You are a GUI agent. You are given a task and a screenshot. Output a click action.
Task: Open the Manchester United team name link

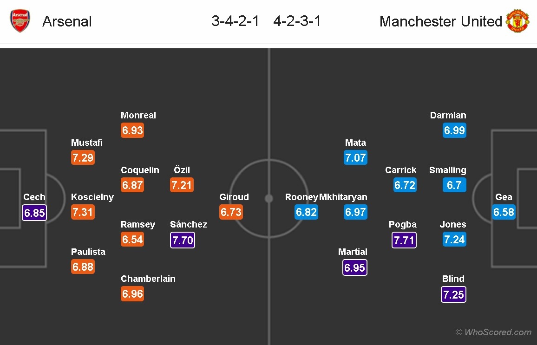pos(440,22)
